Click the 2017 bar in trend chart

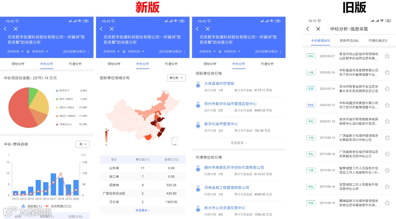tap(53, 184)
